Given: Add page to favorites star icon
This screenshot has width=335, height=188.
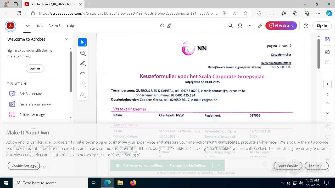Looking at the screenshot, I should [245, 13].
